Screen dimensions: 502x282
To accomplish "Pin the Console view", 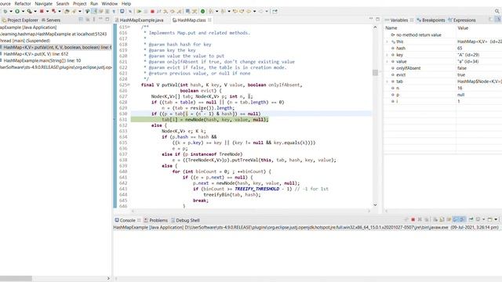I will tap(471, 219).
